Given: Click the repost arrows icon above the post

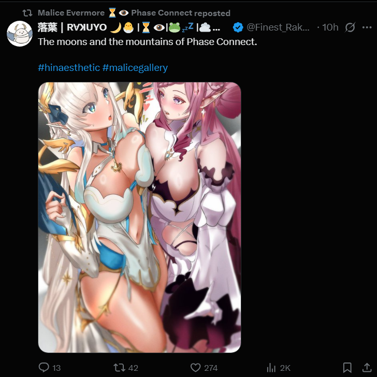Looking at the screenshot, I should (x=27, y=13).
